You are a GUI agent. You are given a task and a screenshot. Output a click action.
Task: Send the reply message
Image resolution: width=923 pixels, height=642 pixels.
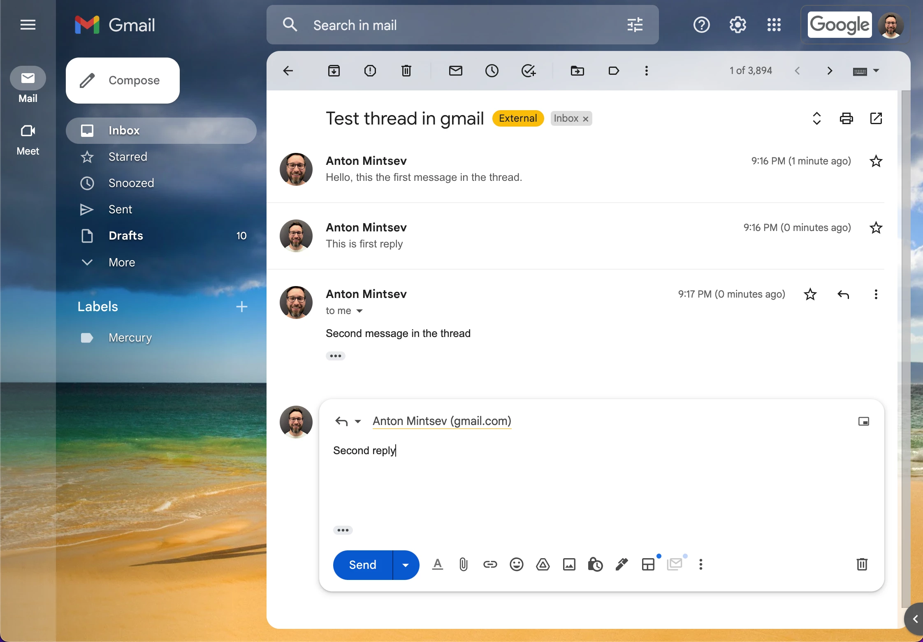(362, 565)
